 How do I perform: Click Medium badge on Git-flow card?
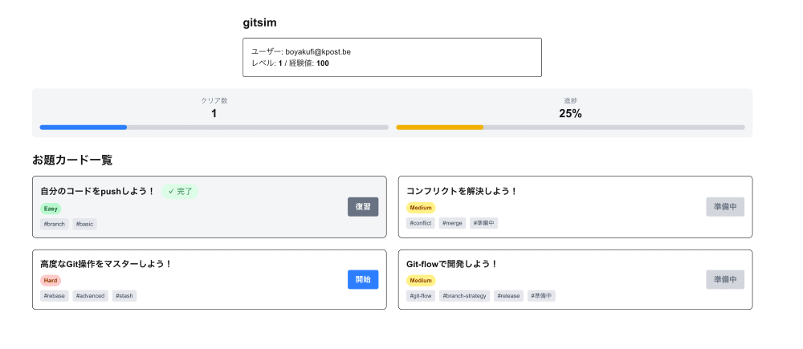point(421,281)
